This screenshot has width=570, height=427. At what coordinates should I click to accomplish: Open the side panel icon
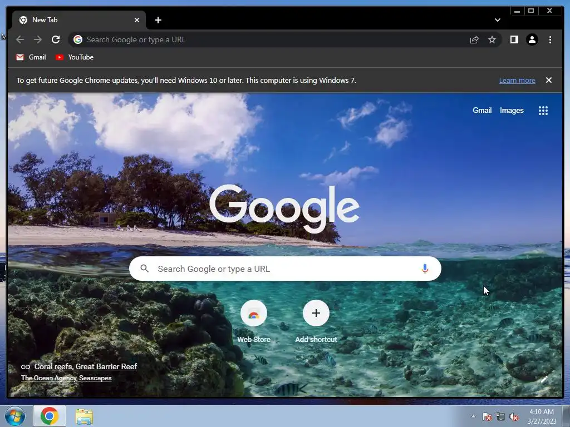point(514,39)
